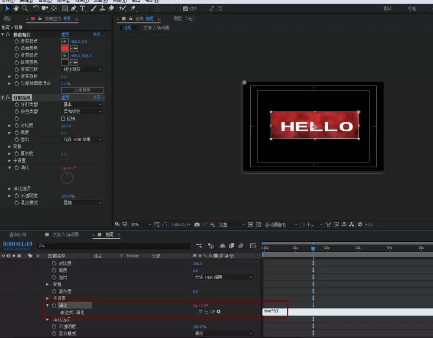Image resolution: width=433 pixels, height=338 pixels.
Task: Toggle the 演化 stopwatch in timeline
Action: coord(54,305)
